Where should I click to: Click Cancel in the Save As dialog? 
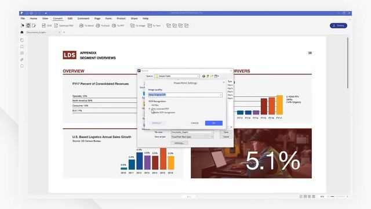(x=226, y=137)
